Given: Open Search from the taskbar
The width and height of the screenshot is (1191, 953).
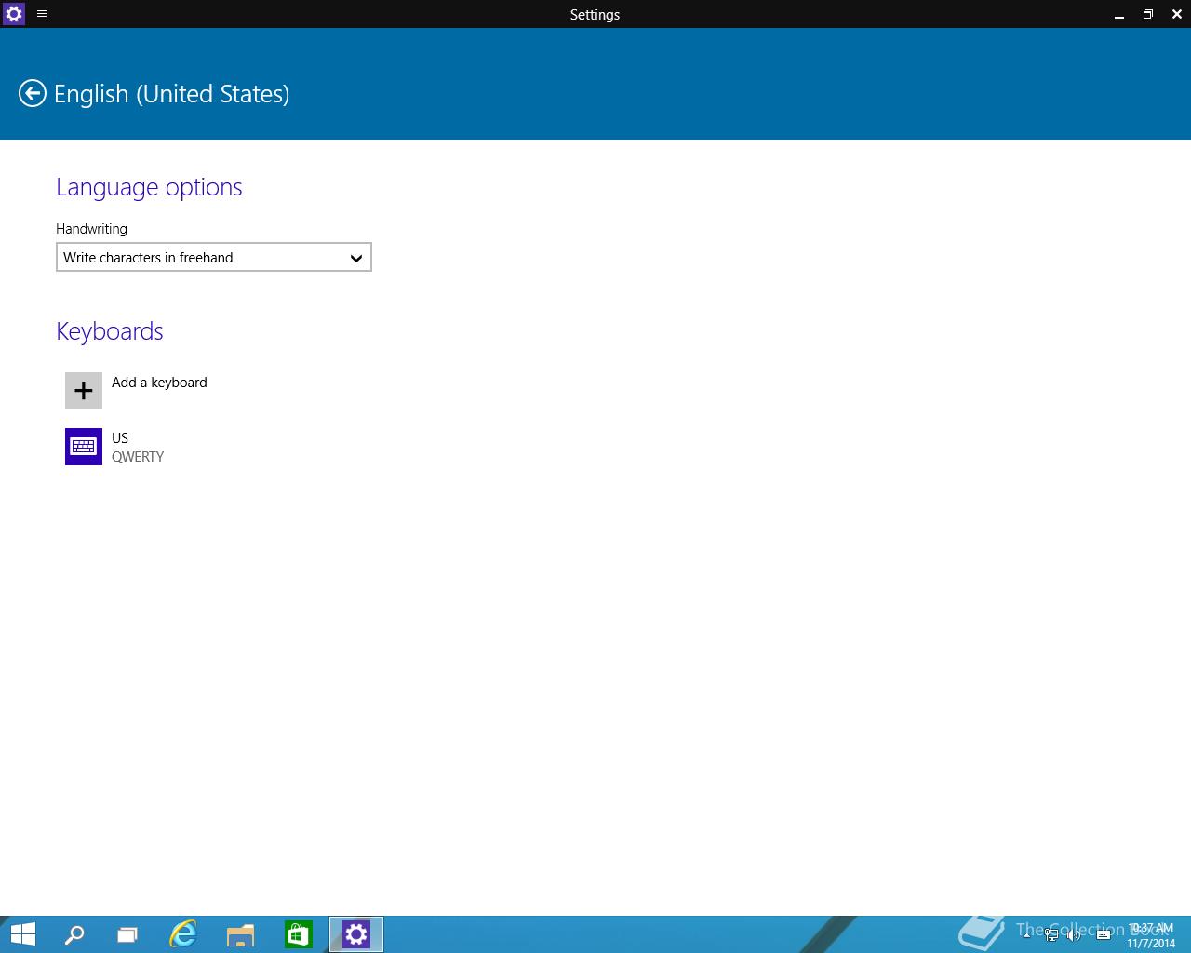Looking at the screenshot, I should pos(74,934).
